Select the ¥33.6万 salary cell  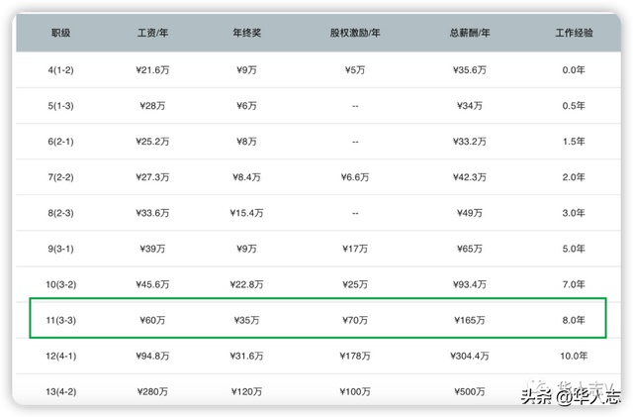152,213
